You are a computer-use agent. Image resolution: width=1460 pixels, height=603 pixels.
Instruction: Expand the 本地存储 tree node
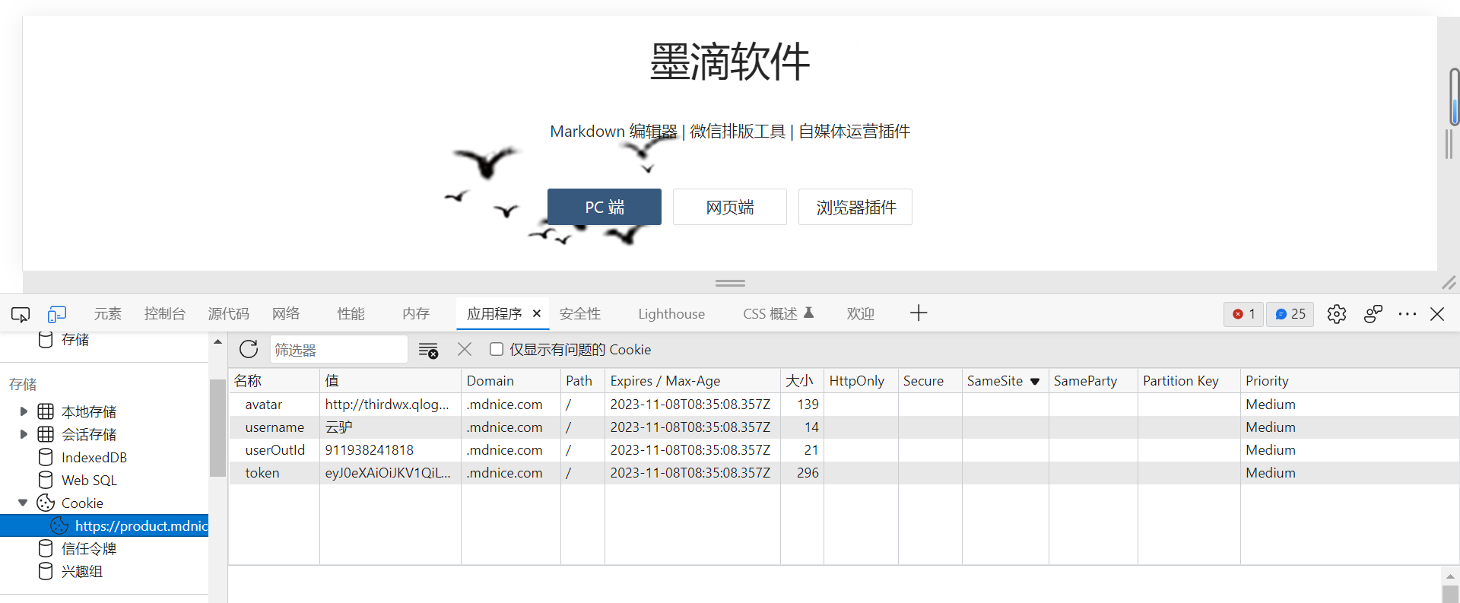tap(24, 411)
